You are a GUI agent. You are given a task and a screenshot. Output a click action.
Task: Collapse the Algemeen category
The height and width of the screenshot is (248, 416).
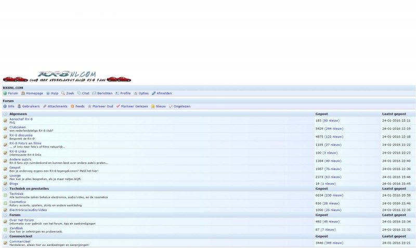pyautogui.click(x=5, y=114)
